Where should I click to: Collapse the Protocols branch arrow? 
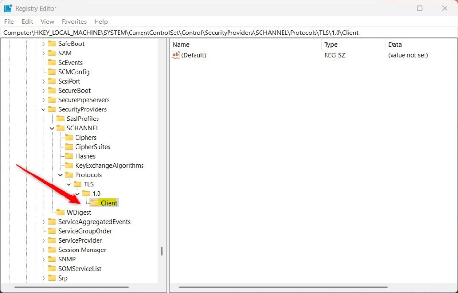(x=60, y=174)
